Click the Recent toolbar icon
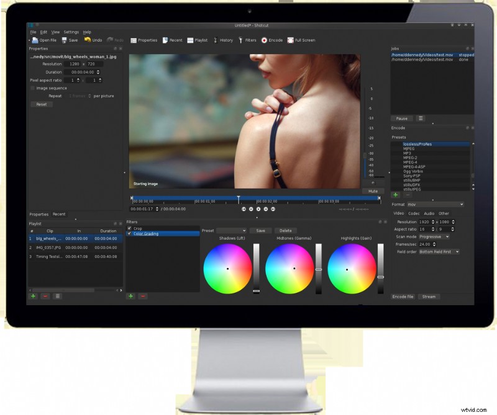 point(173,40)
